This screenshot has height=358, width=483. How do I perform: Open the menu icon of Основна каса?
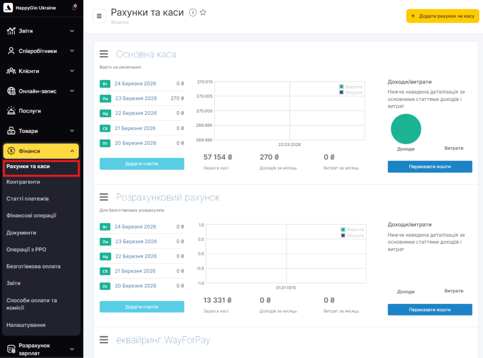coord(104,54)
